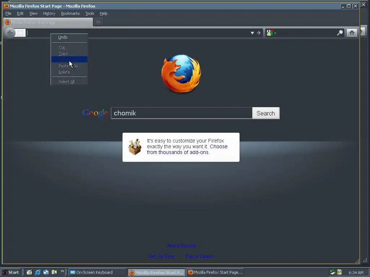Viewport: 370px width, 277px height.
Task: Click the Firefox icon in the title bar
Action: [x=7, y=6]
